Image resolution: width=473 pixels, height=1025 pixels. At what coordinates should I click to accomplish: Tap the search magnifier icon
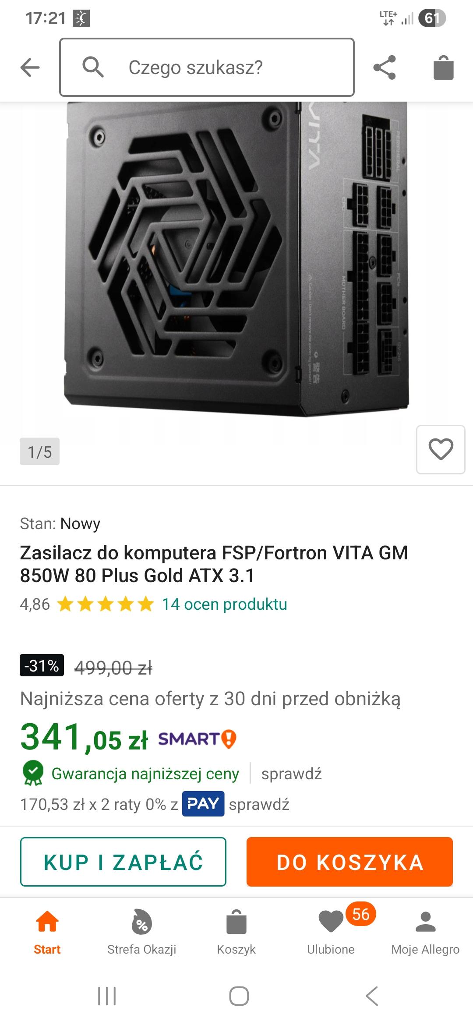click(x=93, y=67)
